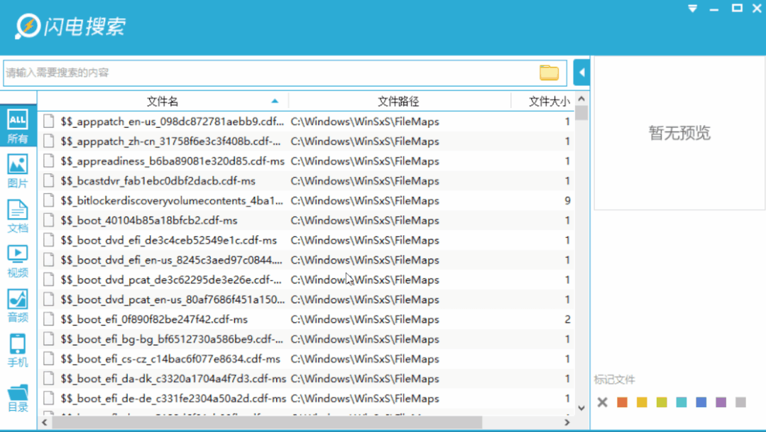
Task: Sort by 文件路径 column header
Action: click(398, 101)
